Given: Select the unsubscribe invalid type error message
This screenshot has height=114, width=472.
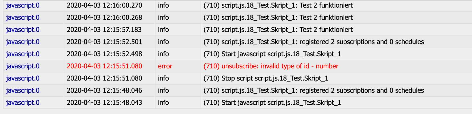Looking at the screenshot, I should pyautogui.click(x=271, y=66).
